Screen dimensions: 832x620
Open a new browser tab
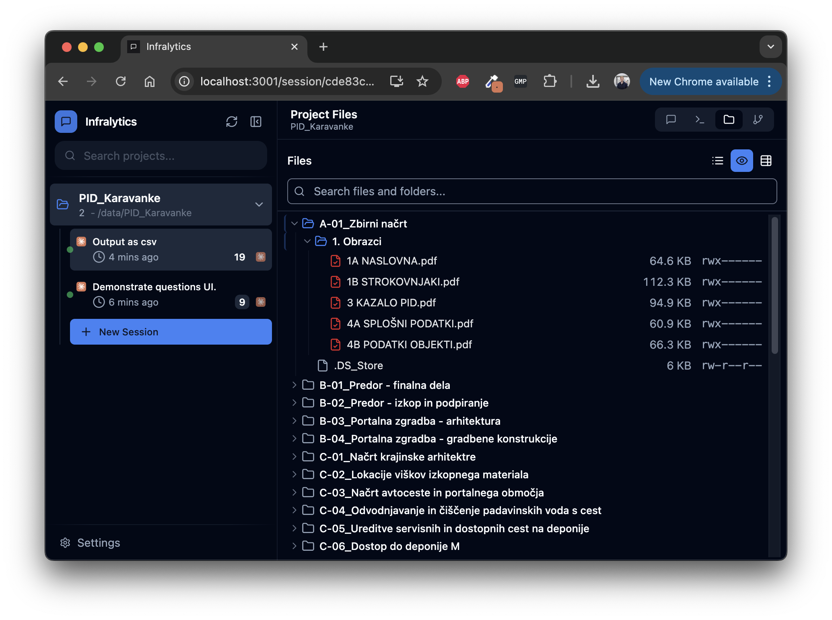pyautogui.click(x=323, y=46)
